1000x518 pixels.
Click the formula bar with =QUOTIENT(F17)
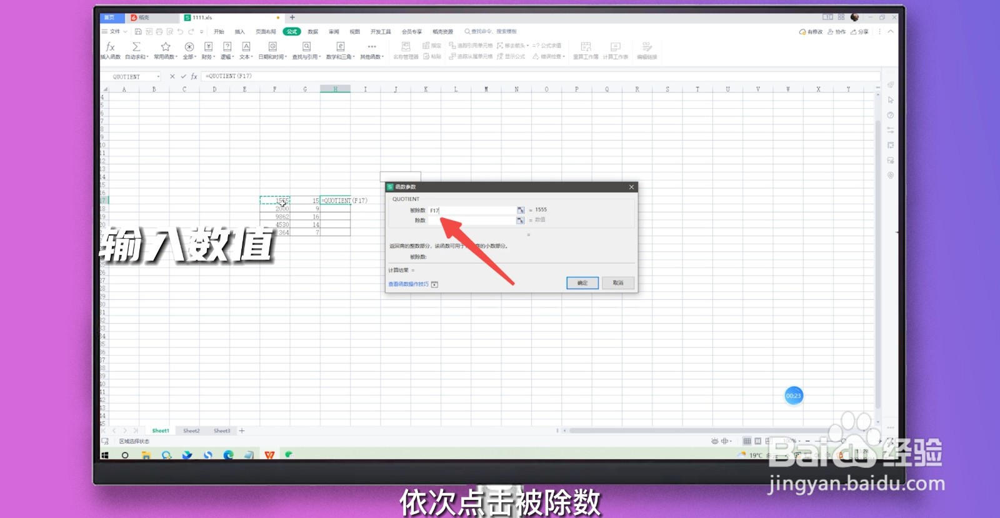pyautogui.click(x=541, y=76)
